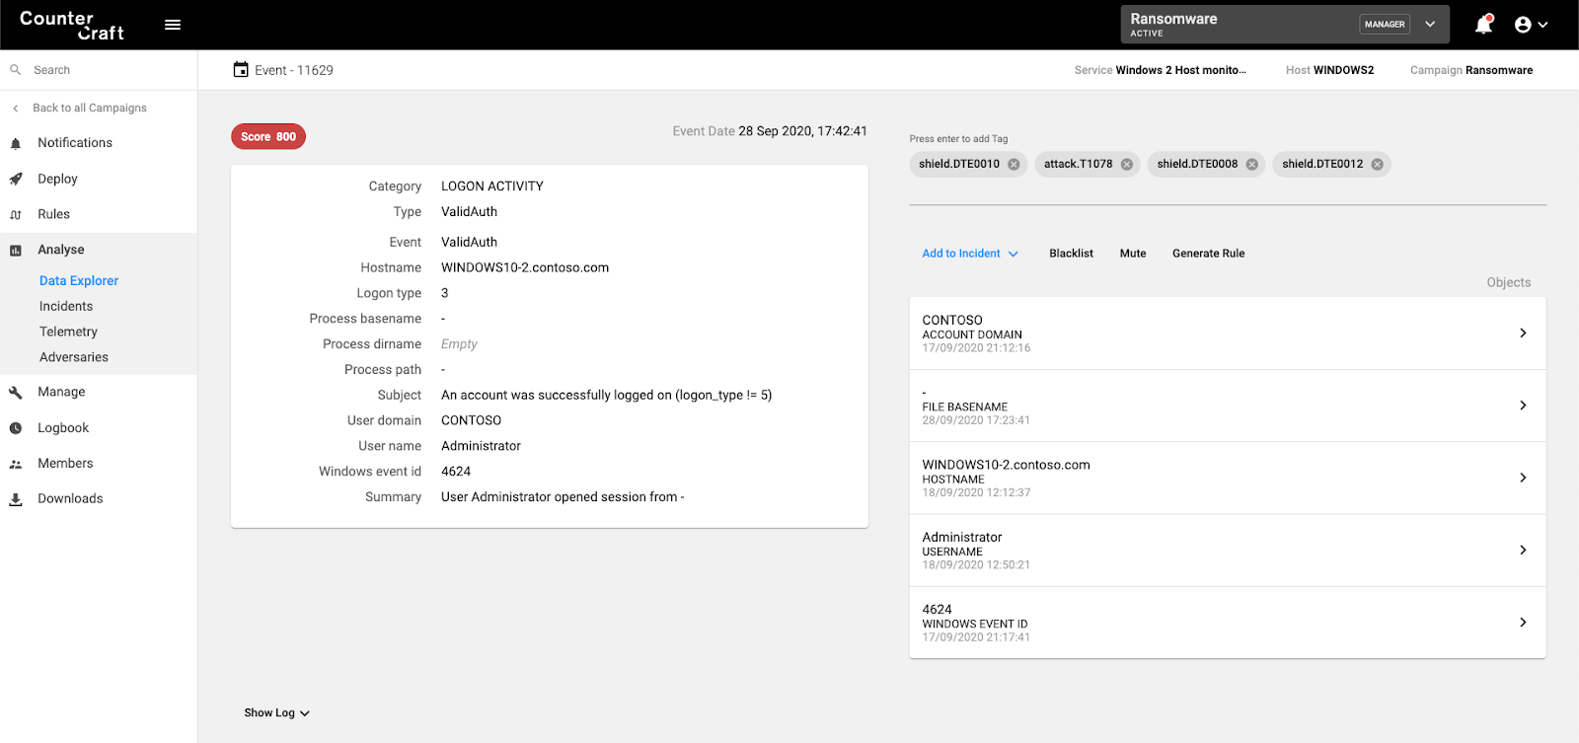Click the Objects heading label

(x=1509, y=282)
